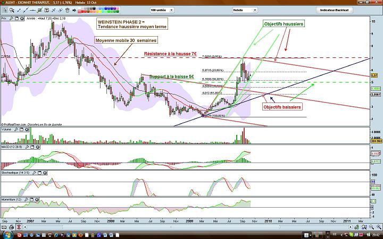Select the pointer cursor tool
Image resolution: width=383 pixels, height=239 pixels.
coord(5,10)
